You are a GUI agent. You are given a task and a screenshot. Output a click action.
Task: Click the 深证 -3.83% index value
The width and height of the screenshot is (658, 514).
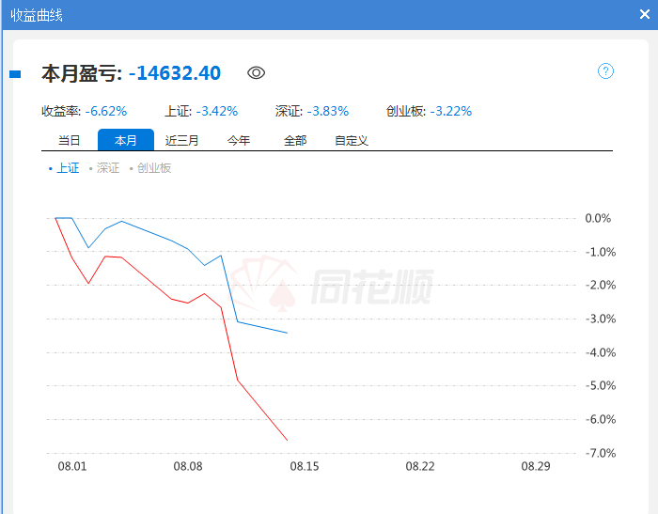[327, 111]
